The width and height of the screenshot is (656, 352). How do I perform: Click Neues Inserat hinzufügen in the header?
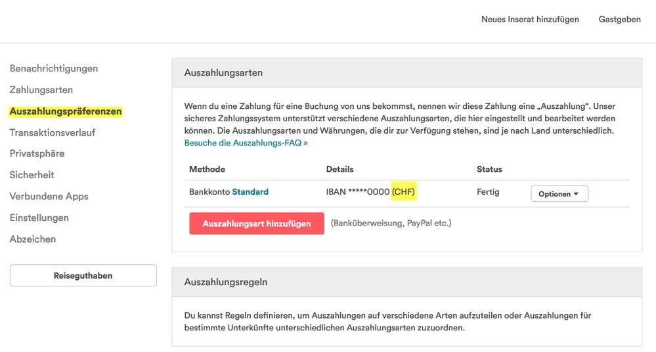coord(530,19)
